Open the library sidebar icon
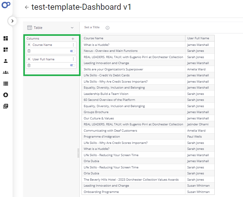The height and width of the screenshot is (197, 243). pos(6,106)
